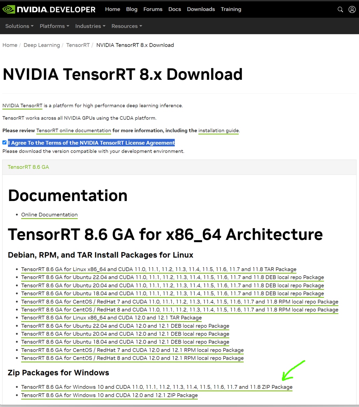Download Ubuntu 20.04 CUDA 12.0 and 12.1 DEB package
359x407 pixels.
tap(125, 334)
